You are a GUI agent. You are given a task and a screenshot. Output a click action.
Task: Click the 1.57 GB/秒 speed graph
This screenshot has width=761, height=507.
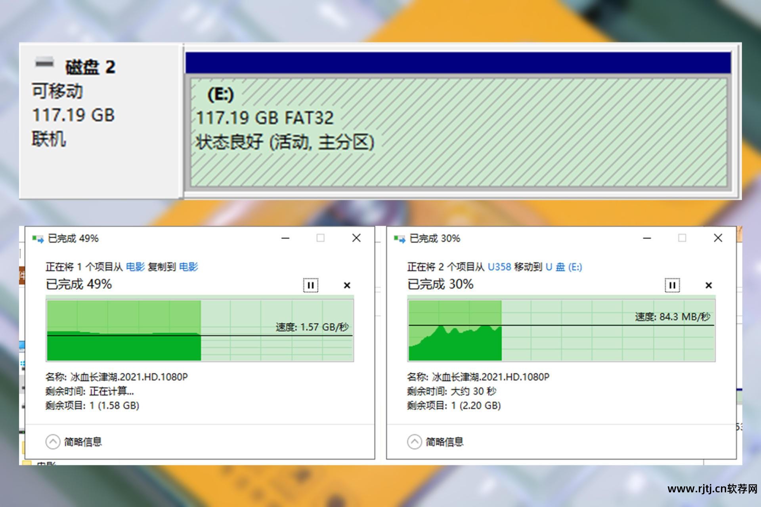[200, 331]
